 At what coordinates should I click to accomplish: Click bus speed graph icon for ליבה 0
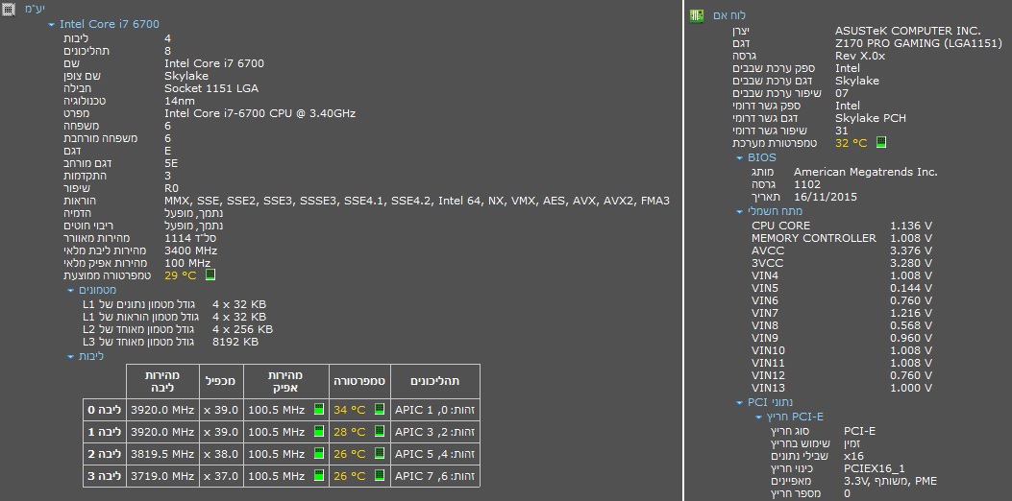point(319,409)
